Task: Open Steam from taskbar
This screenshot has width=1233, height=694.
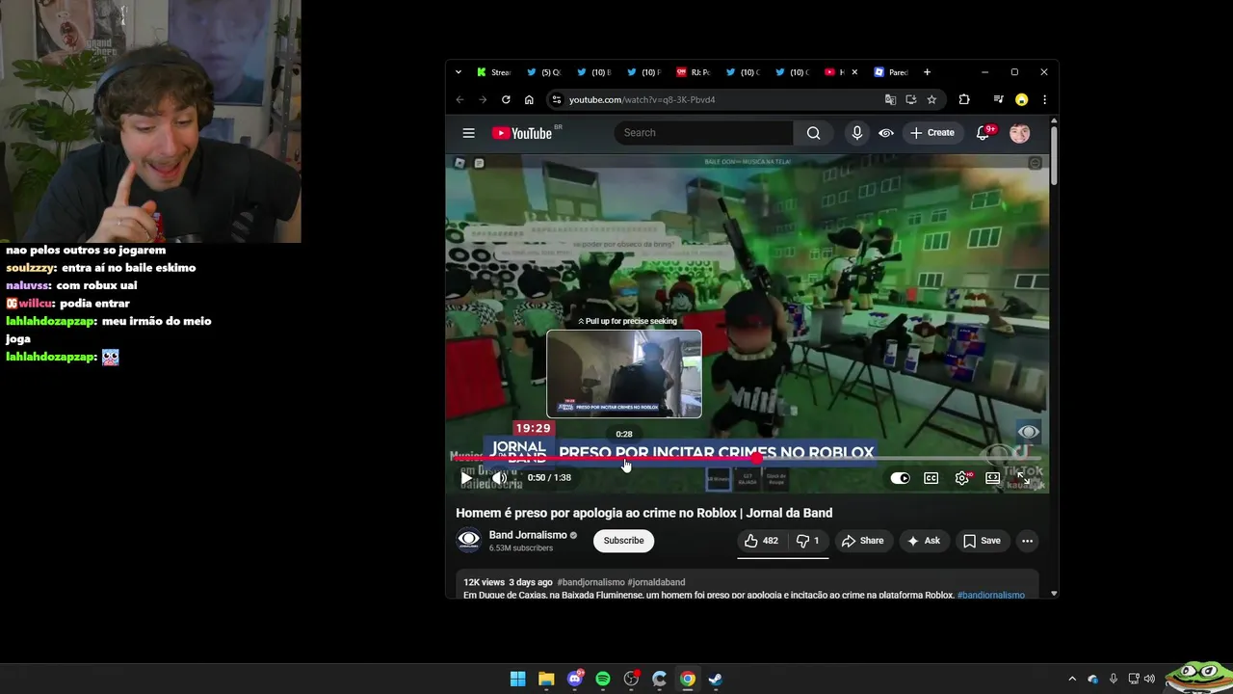Action: pyautogui.click(x=716, y=679)
